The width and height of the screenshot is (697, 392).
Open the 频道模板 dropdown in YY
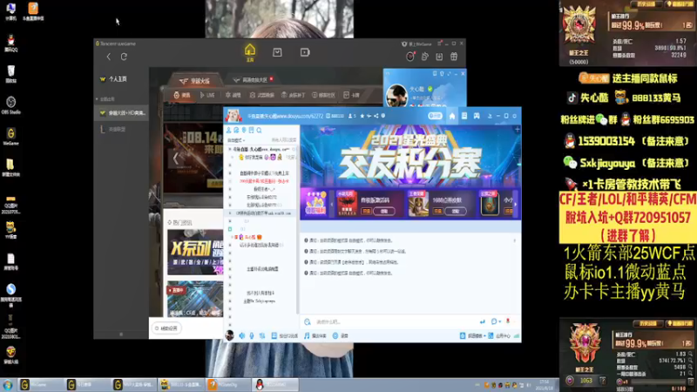pyautogui.click(x=472, y=336)
